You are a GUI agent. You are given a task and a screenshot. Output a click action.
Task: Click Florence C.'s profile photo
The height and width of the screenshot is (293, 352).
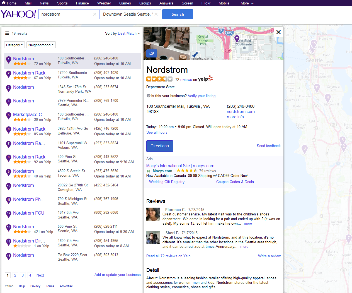click(x=153, y=214)
